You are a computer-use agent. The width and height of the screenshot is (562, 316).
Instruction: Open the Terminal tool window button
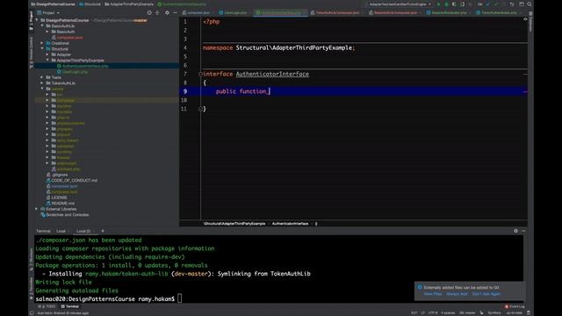coord(70,306)
